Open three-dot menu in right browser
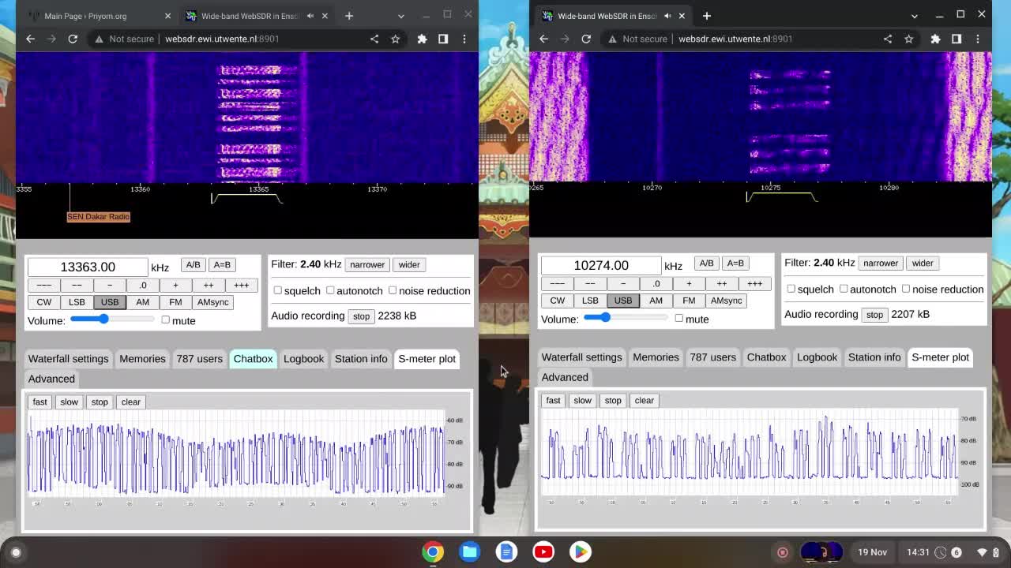Viewport: 1011px width, 568px height. tap(978, 39)
